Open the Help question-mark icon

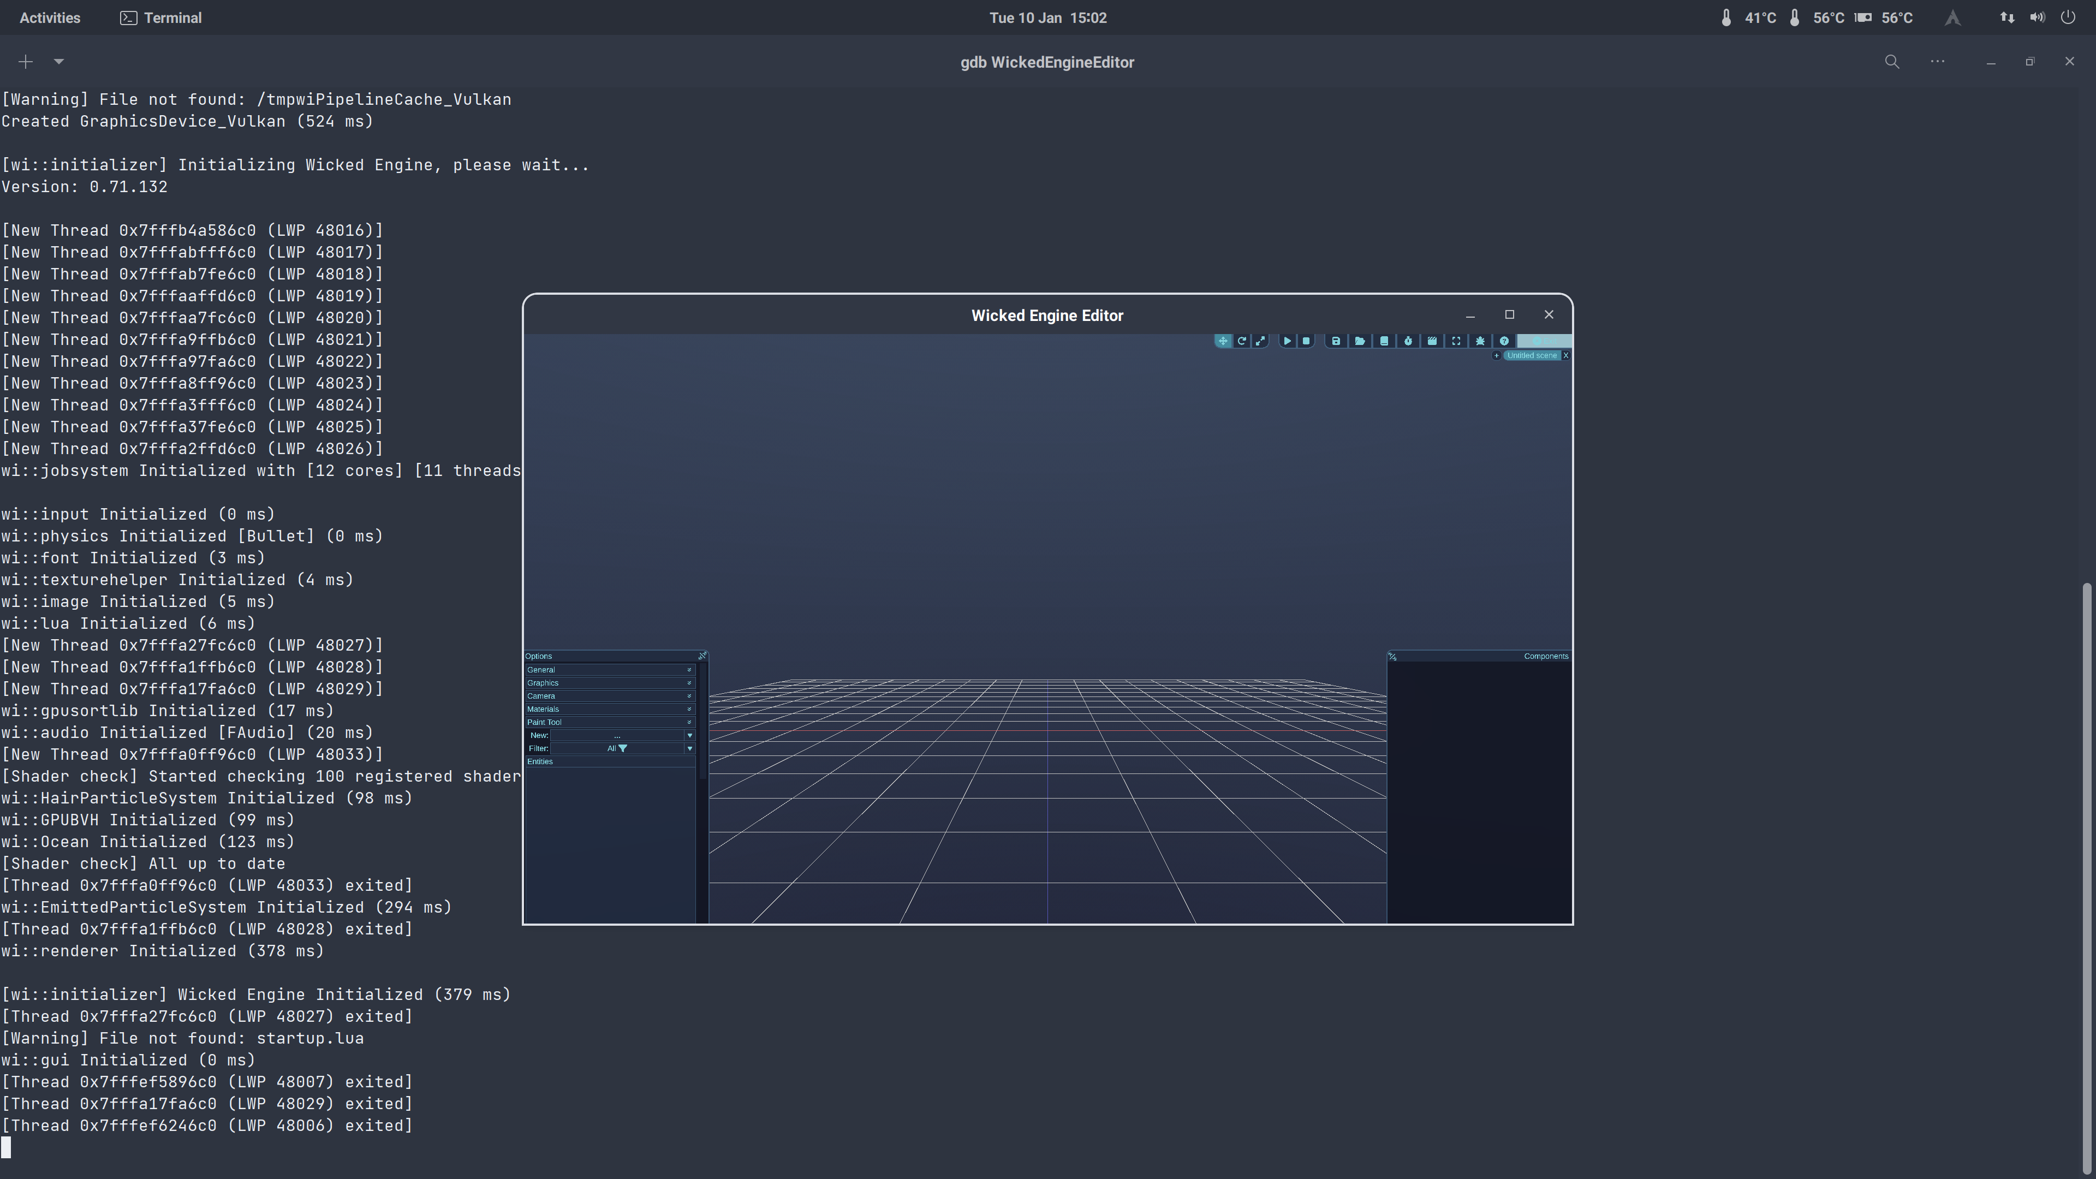(x=1504, y=341)
